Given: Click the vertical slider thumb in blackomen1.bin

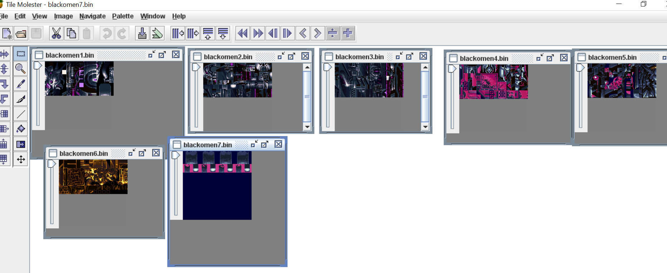Looking at the screenshot, I should pyautogui.click(x=38, y=65).
